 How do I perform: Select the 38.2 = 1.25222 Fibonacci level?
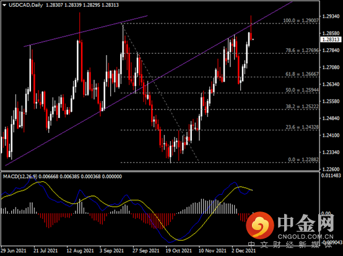[302, 106]
